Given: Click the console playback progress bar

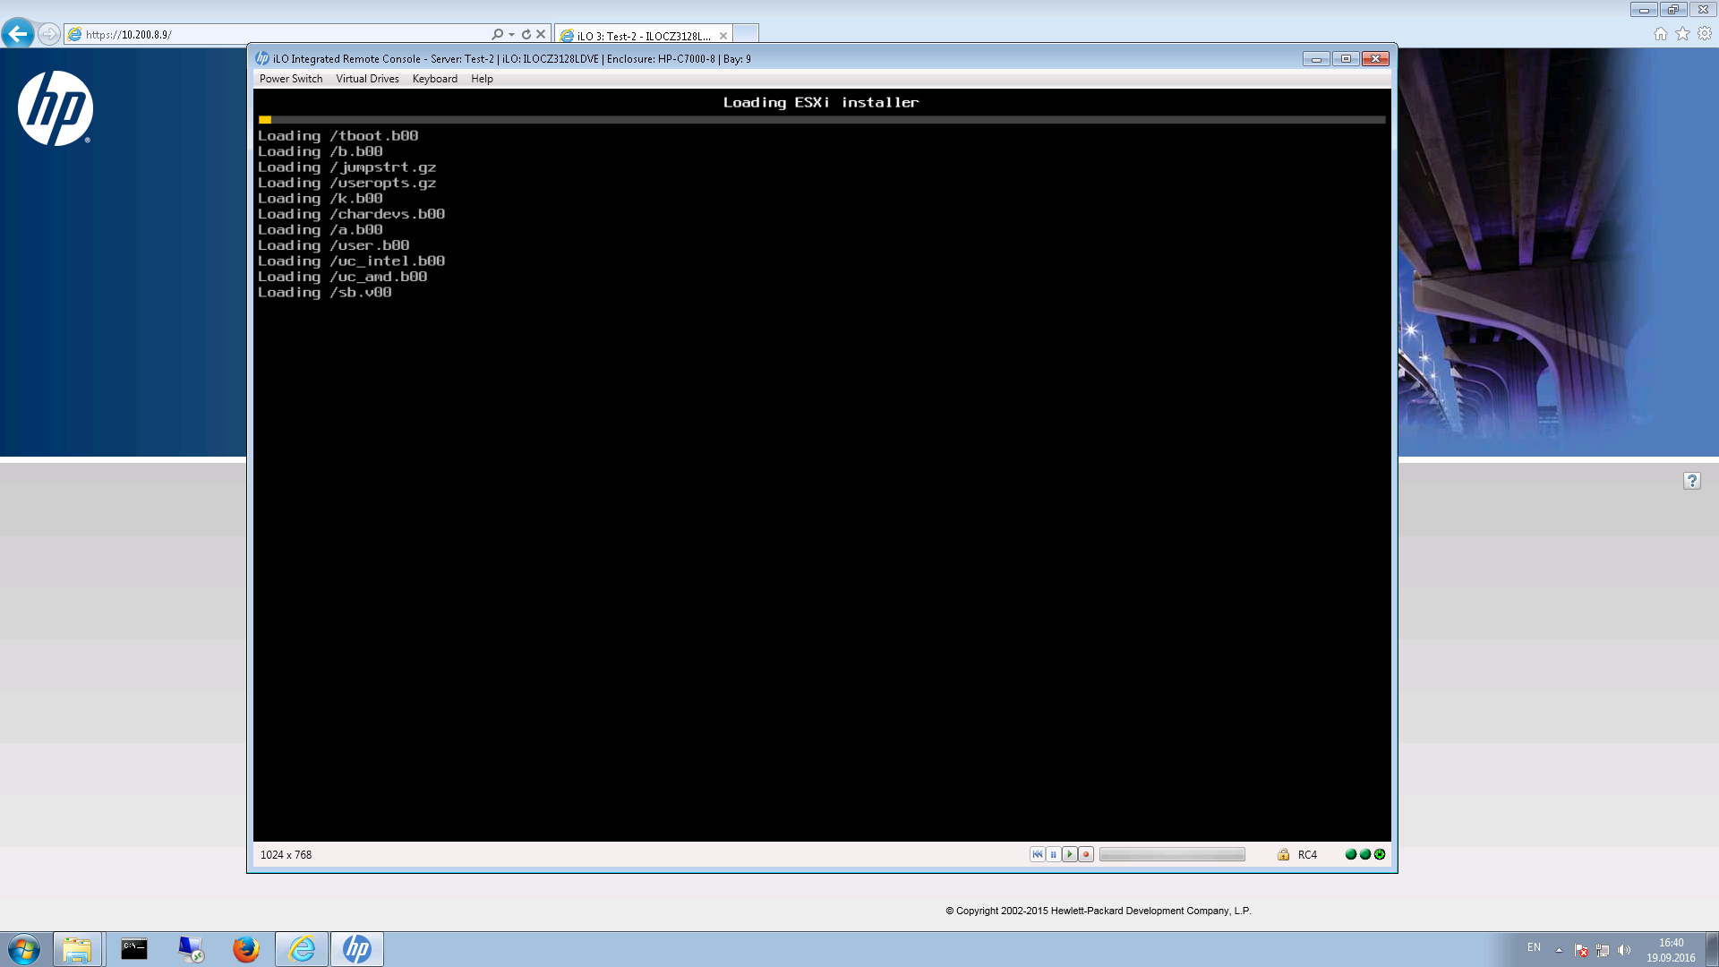Looking at the screenshot, I should [x=1172, y=854].
